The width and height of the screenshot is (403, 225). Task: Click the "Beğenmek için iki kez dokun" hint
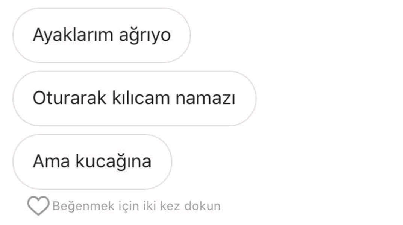136,206
